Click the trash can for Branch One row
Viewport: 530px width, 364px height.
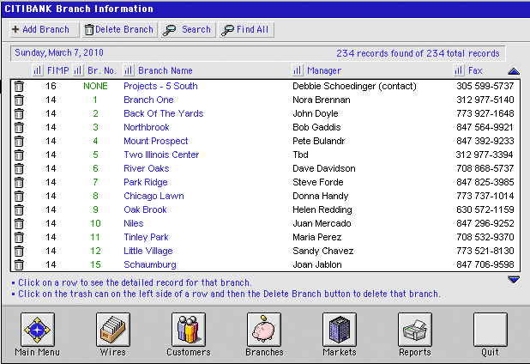coord(19,100)
